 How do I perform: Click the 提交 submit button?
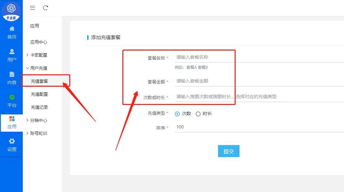click(x=228, y=151)
